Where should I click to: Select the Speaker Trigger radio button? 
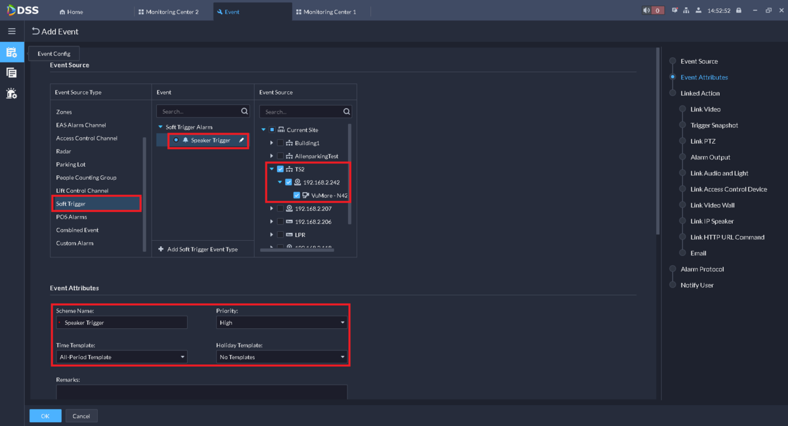click(x=176, y=140)
